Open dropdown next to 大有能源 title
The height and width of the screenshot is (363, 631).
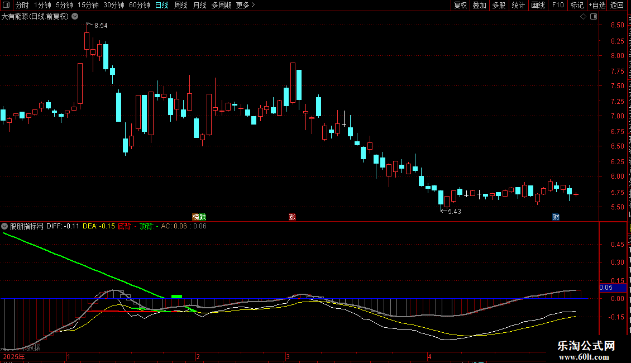[x=75, y=16]
